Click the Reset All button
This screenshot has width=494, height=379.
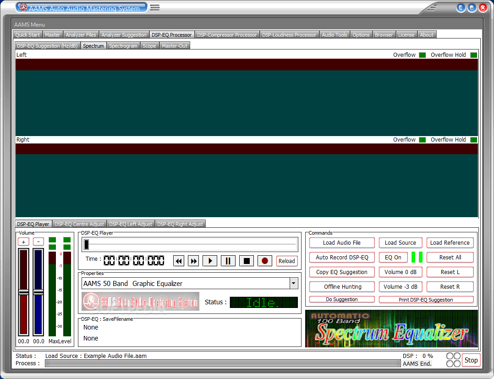pos(450,258)
